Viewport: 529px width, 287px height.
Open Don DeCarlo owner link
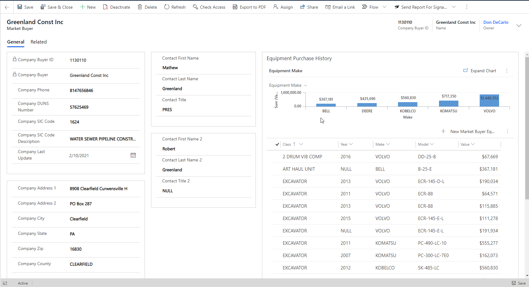click(x=496, y=22)
